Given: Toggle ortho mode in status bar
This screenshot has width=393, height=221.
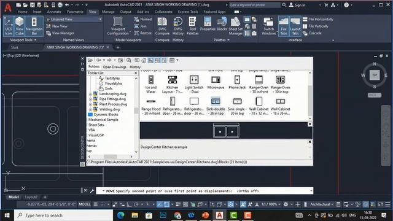Looking at the screenshot, I should pyautogui.click(x=129, y=204).
